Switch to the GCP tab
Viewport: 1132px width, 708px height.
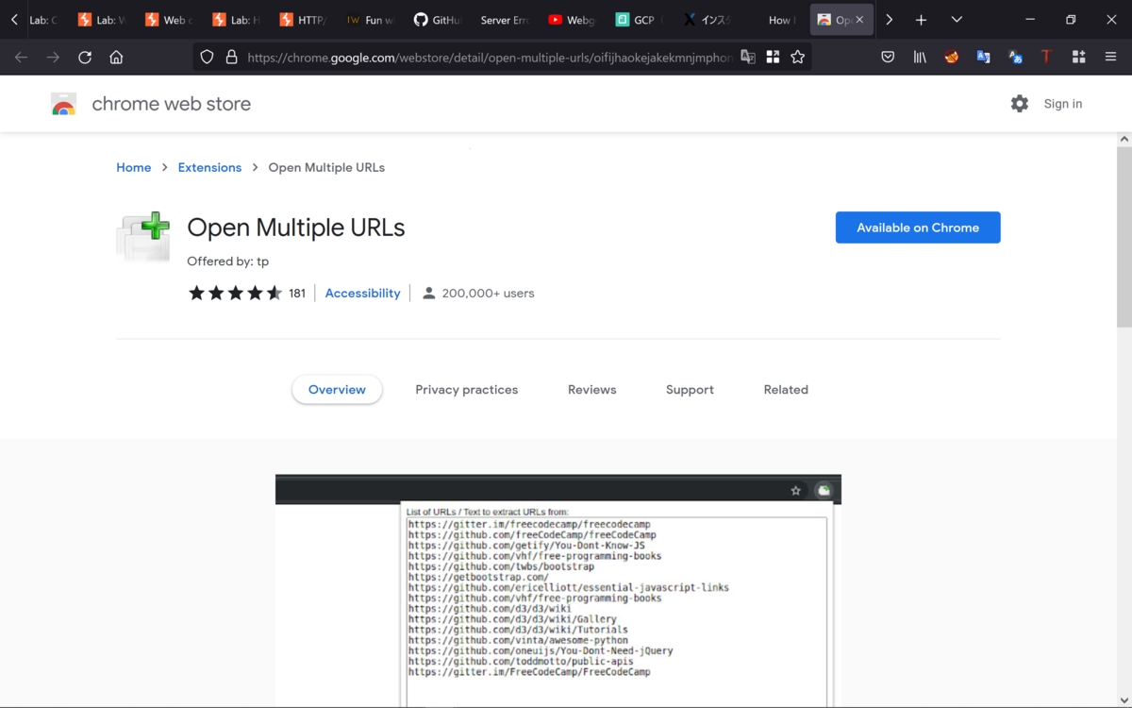pyautogui.click(x=639, y=20)
